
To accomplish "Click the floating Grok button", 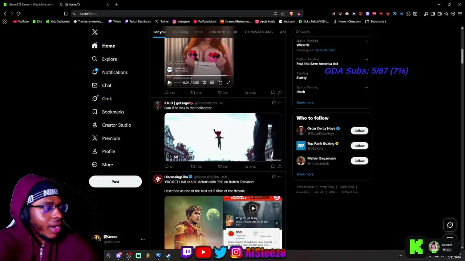I will tap(450, 225).
